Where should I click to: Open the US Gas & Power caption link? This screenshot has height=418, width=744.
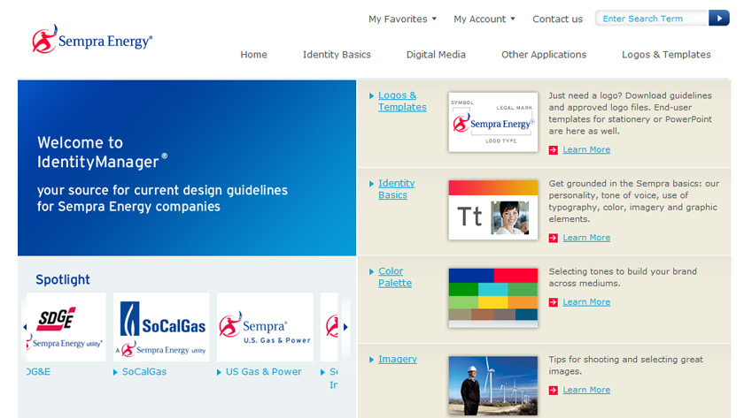[x=263, y=372]
